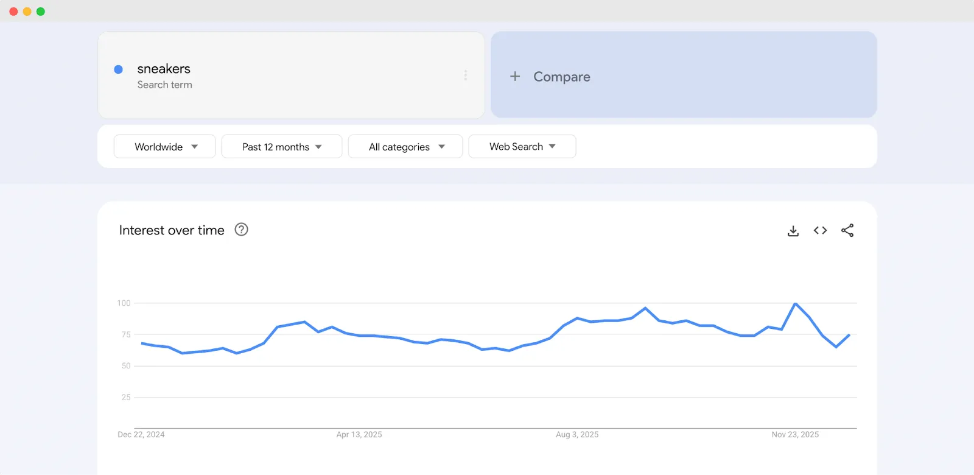This screenshot has width=974, height=475.
Task: Click the Compare text label
Action: coord(562,77)
